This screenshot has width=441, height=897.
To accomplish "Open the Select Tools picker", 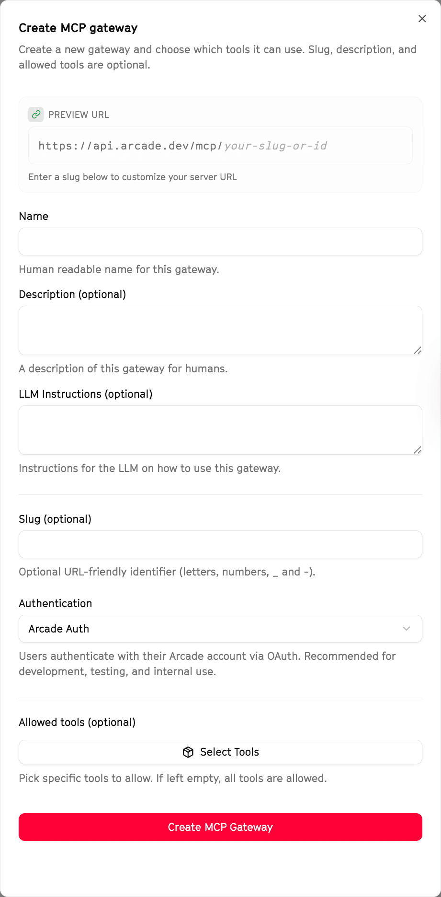I will click(220, 752).
